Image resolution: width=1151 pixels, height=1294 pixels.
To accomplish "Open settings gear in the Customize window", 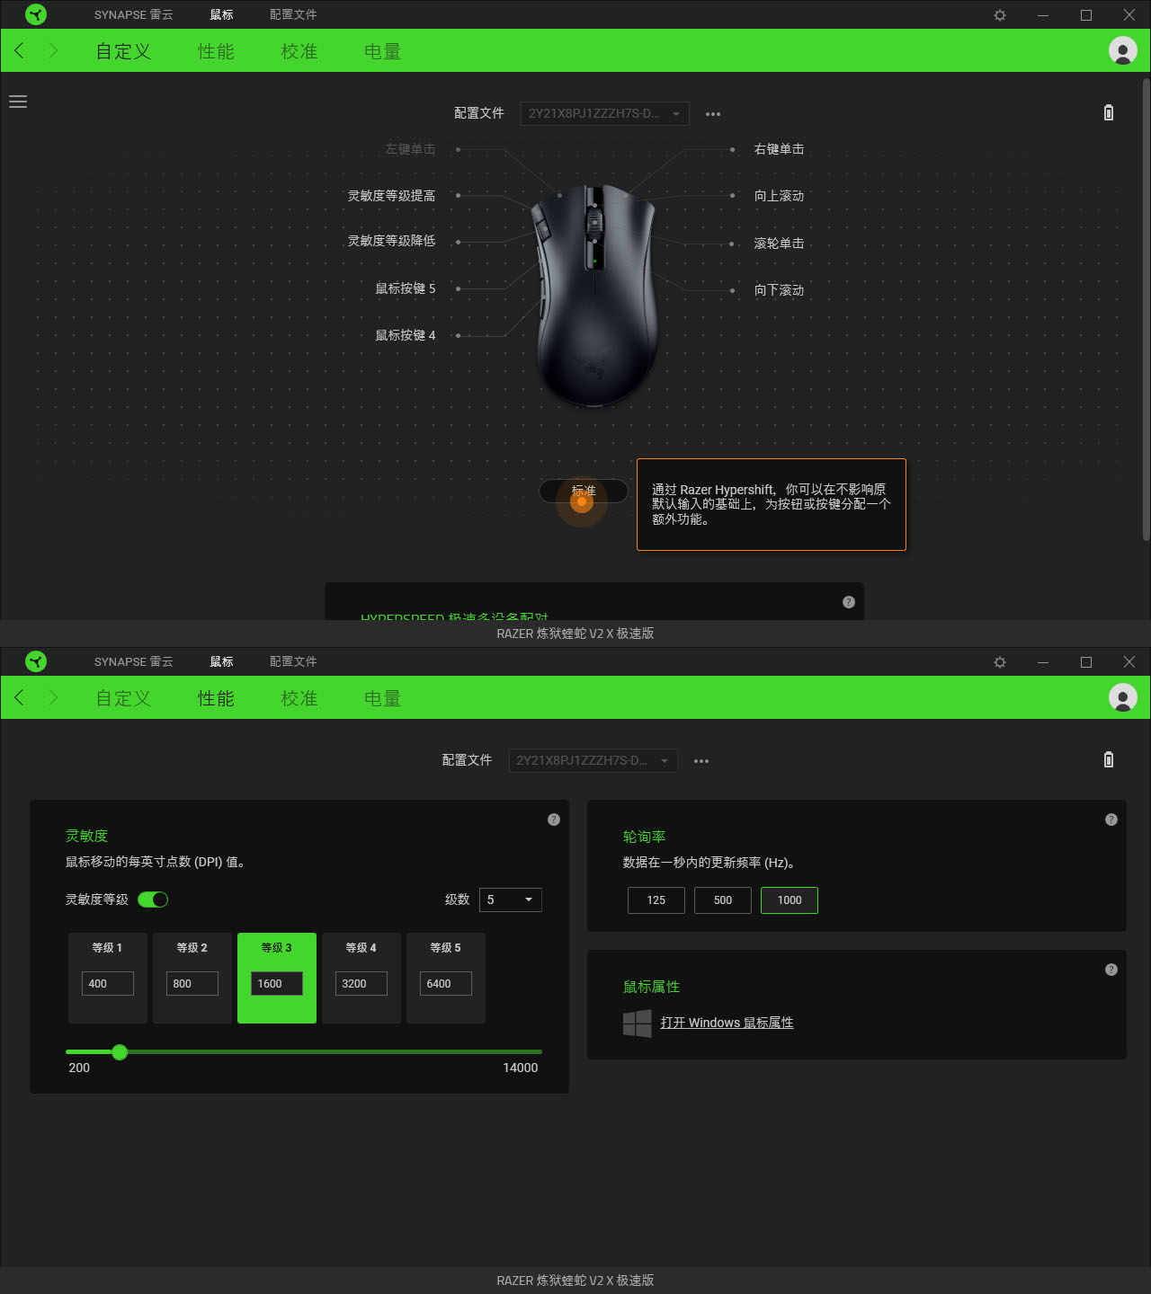I will pyautogui.click(x=1000, y=15).
